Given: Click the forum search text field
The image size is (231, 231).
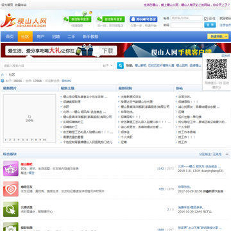Looking at the screenshot, I should (51, 65).
